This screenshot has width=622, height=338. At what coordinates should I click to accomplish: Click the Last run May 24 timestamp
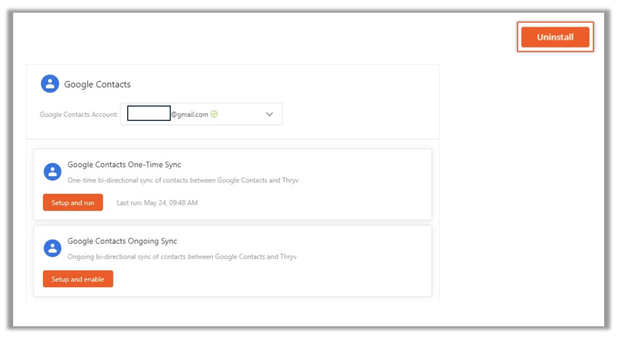click(157, 203)
